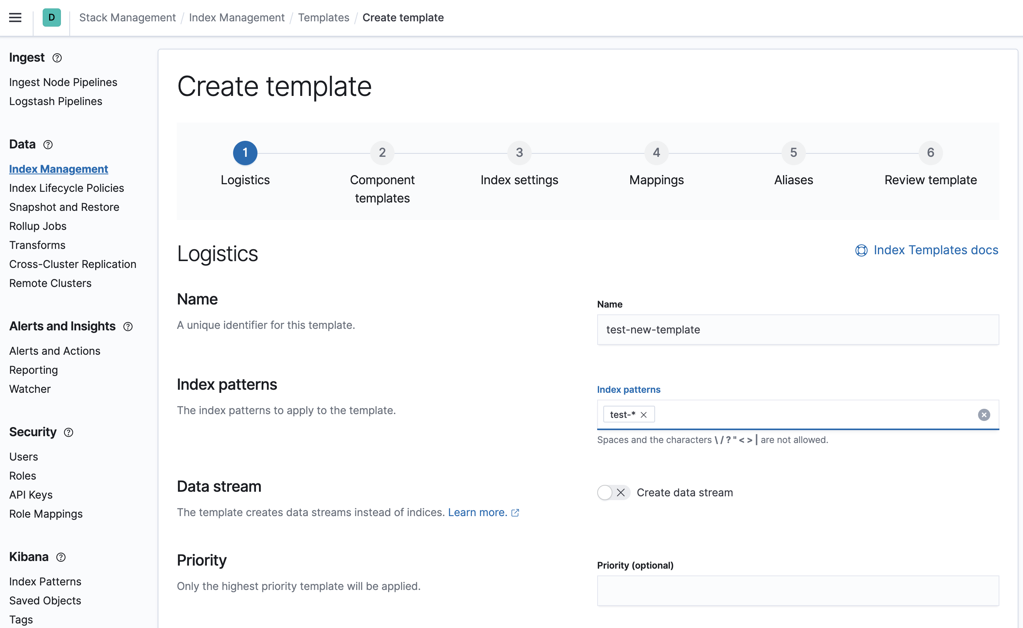Open the hamburger navigation menu
1023x628 pixels.
pyautogui.click(x=15, y=18)
